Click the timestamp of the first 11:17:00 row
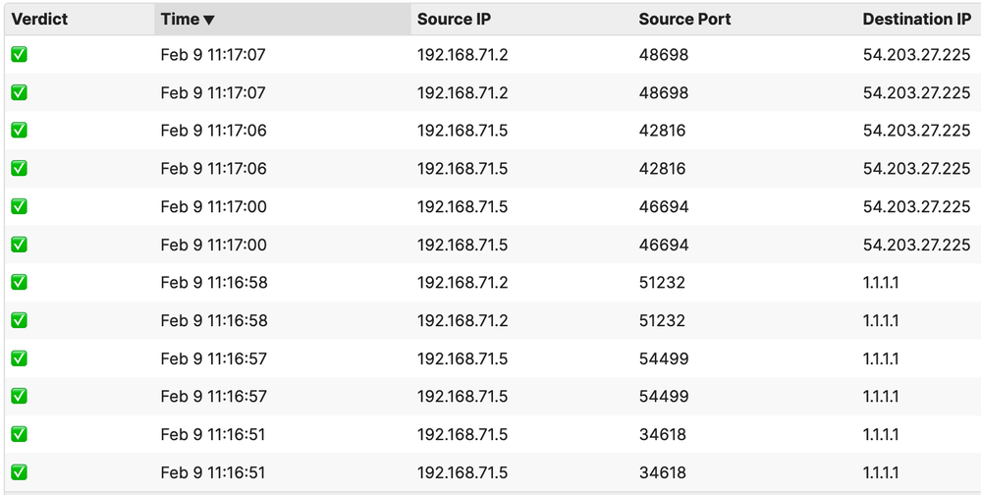Viewport: 981px width, 495px height. [x=213, y=206]
